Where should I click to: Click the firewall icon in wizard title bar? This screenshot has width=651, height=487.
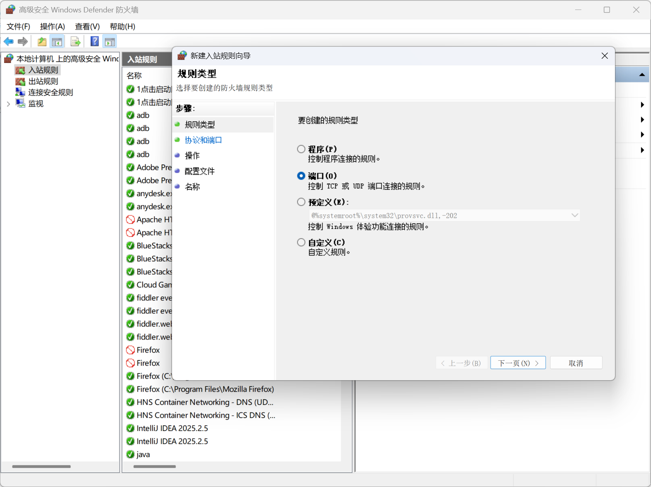tap(182, 55)
